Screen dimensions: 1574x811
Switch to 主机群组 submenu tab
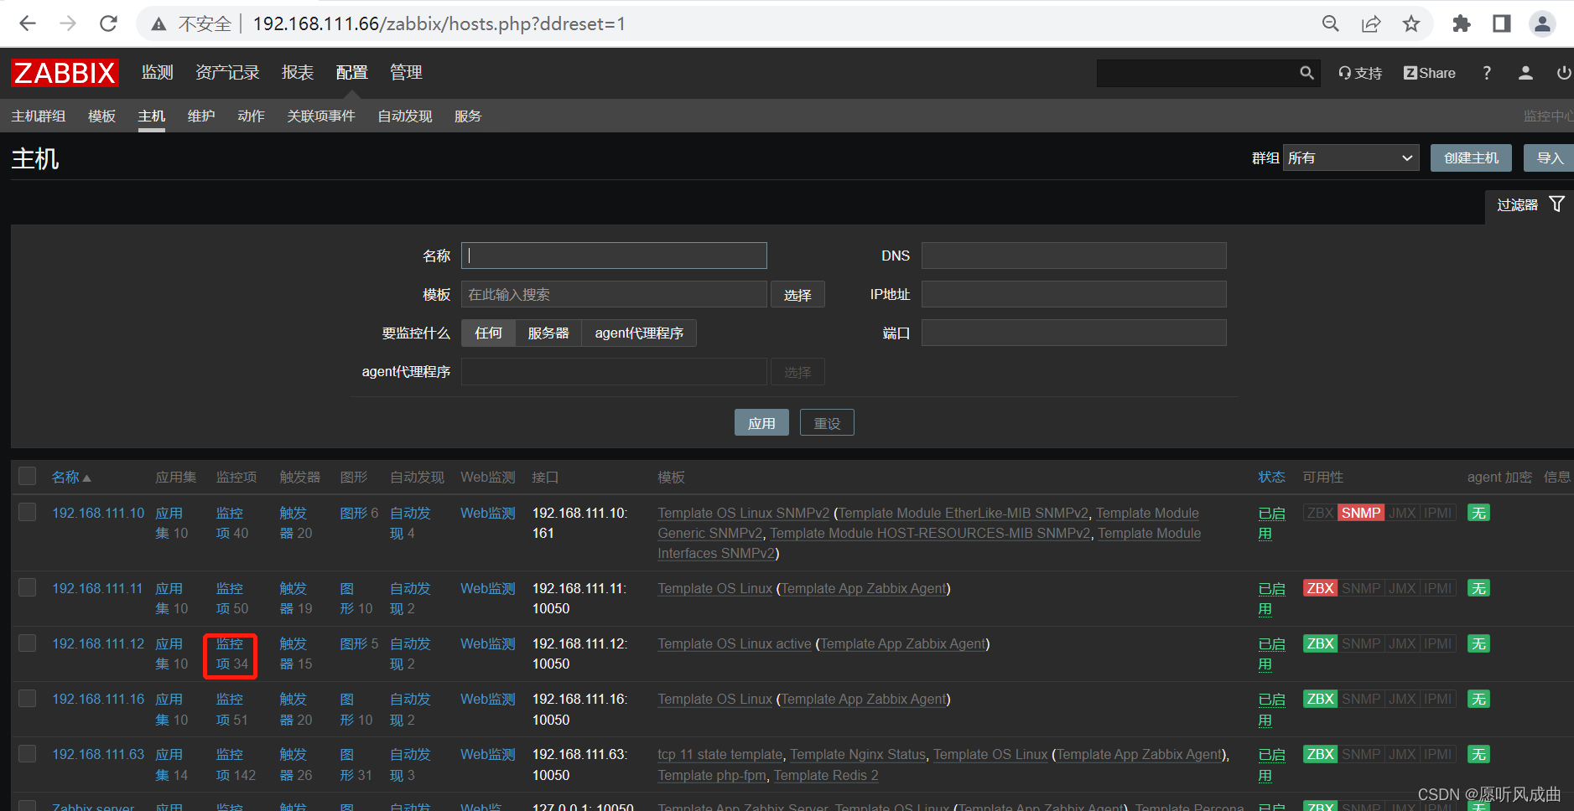click(x=39, y=116)
